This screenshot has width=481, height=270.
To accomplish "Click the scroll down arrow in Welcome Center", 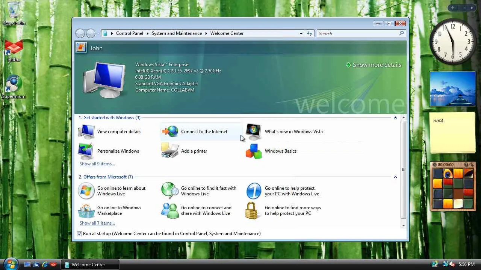I will [403, 225].
